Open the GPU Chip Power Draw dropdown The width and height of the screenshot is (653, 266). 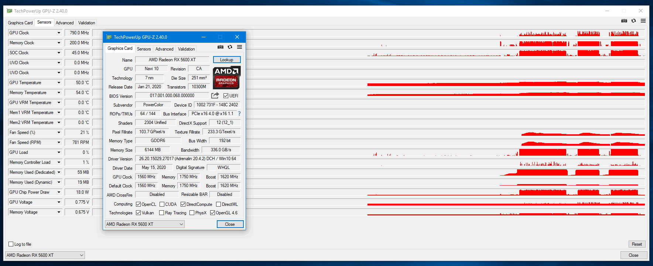point(59,192)
